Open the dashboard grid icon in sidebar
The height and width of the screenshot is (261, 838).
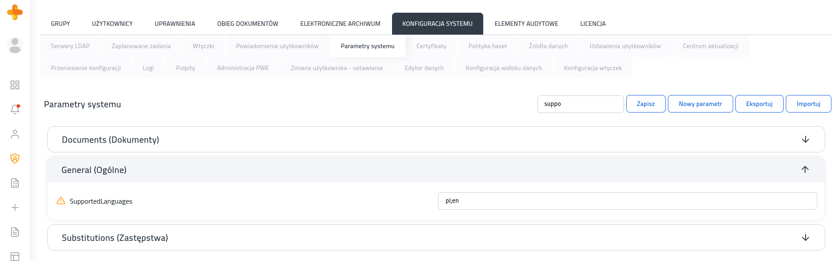pos(15,85)
